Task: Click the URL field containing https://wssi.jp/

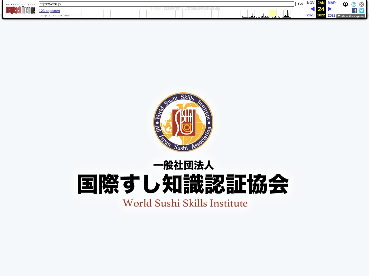Action: coord(166,4)
